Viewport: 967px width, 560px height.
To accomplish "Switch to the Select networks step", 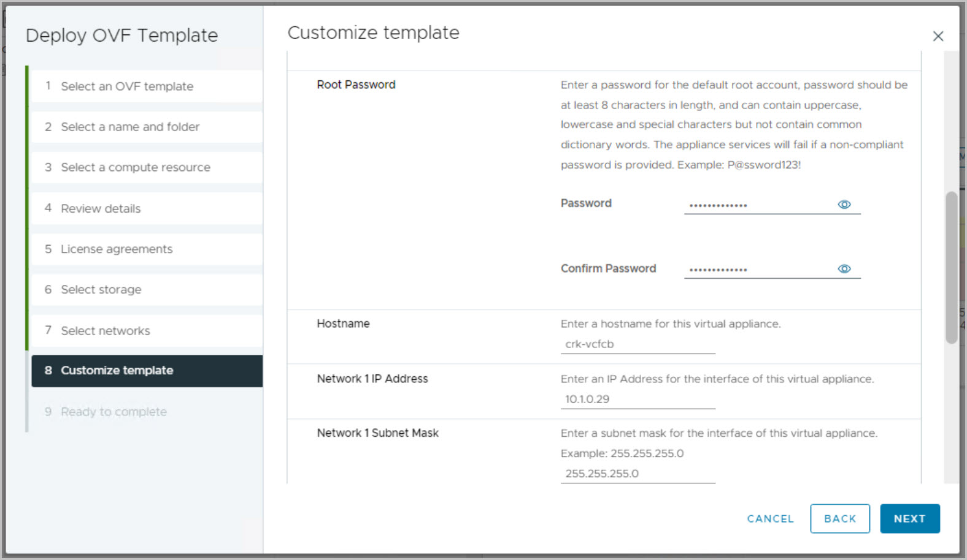I will click(x=106, y=331).
